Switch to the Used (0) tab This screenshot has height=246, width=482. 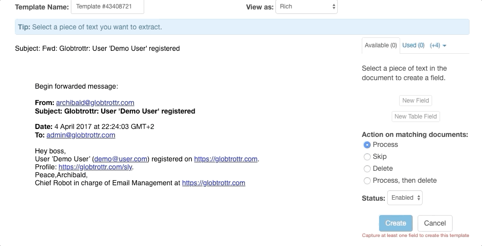point(413,45)
